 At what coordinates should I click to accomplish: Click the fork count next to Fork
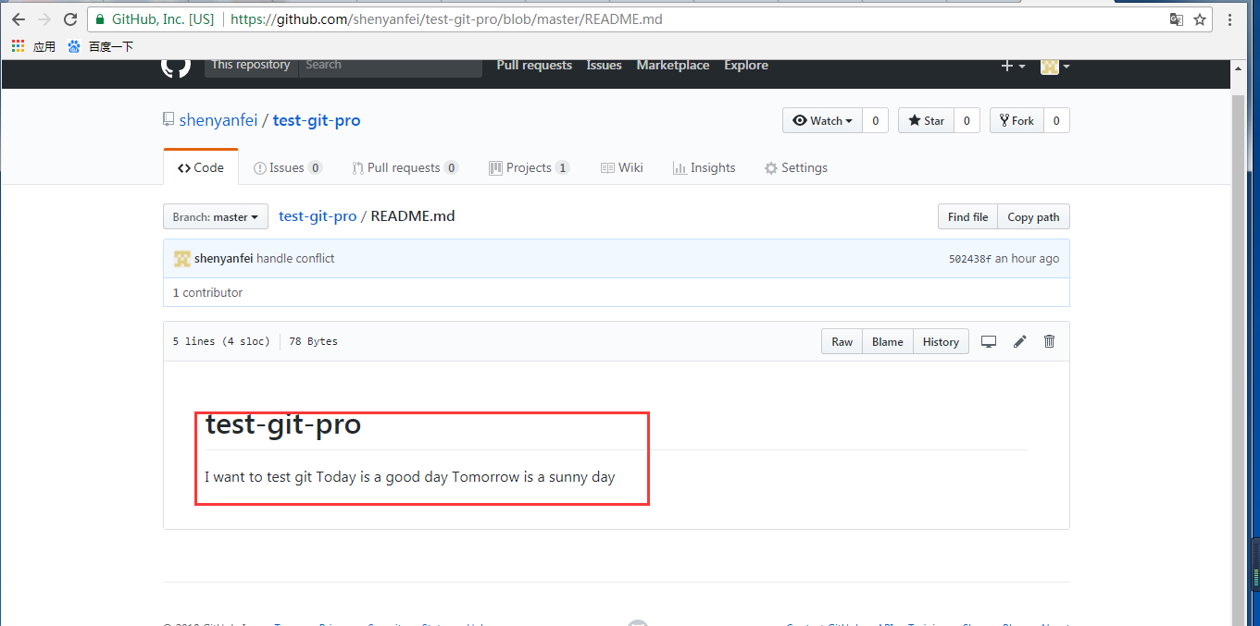coord(1056,120)
